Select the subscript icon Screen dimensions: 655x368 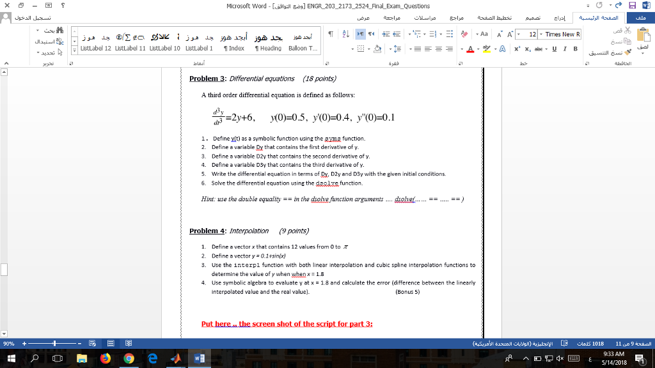point(527,49)
